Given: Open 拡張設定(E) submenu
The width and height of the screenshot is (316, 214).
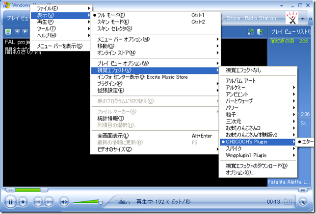Looking at the screenshot, I should [x=155, y=91].
